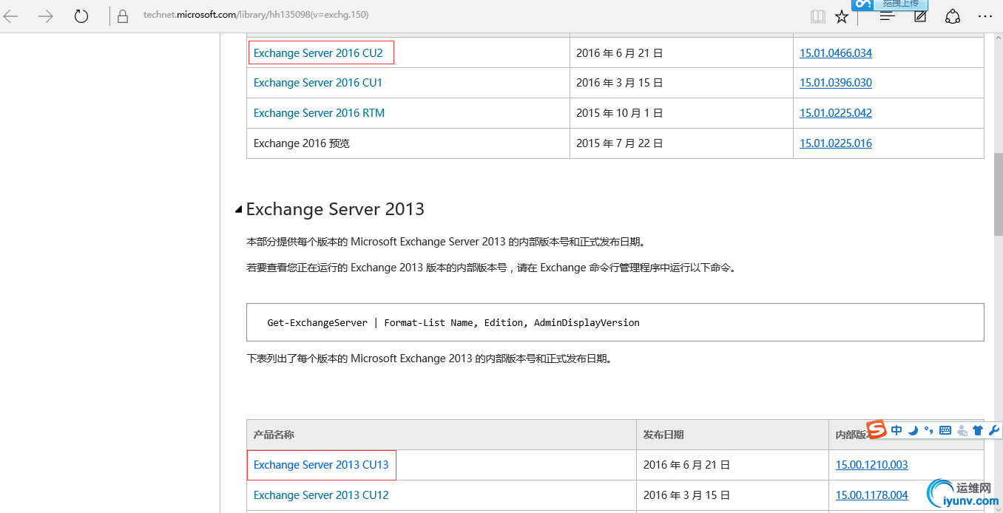Toggle Sogou Chinese/English input mode
Image resolution: width=1003 pixels, height=513 pixels.
896,430
